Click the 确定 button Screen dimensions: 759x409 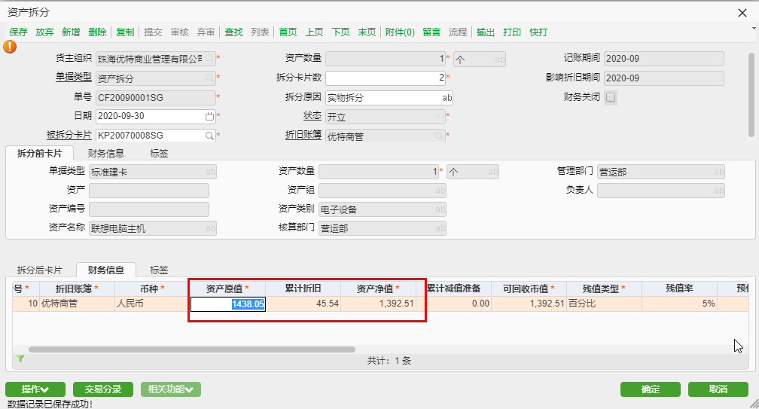tap(650, 389)
